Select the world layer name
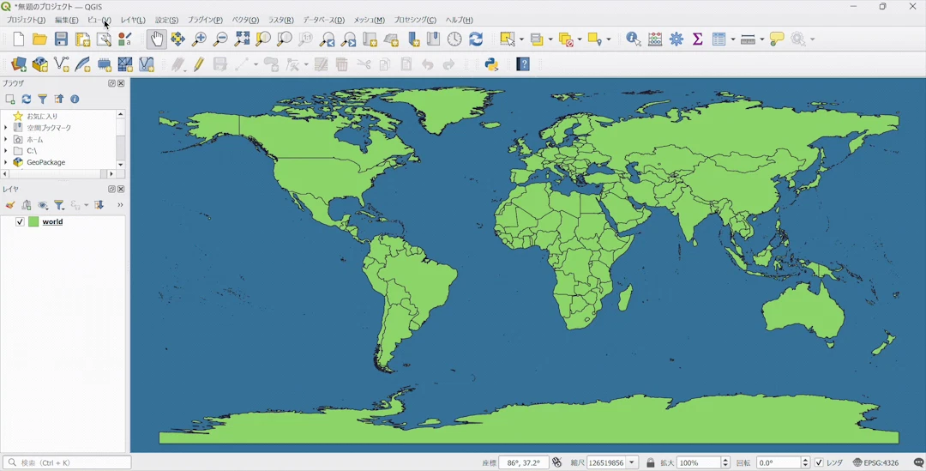This screenshot has height=471, width=926. tap(52, 221)
